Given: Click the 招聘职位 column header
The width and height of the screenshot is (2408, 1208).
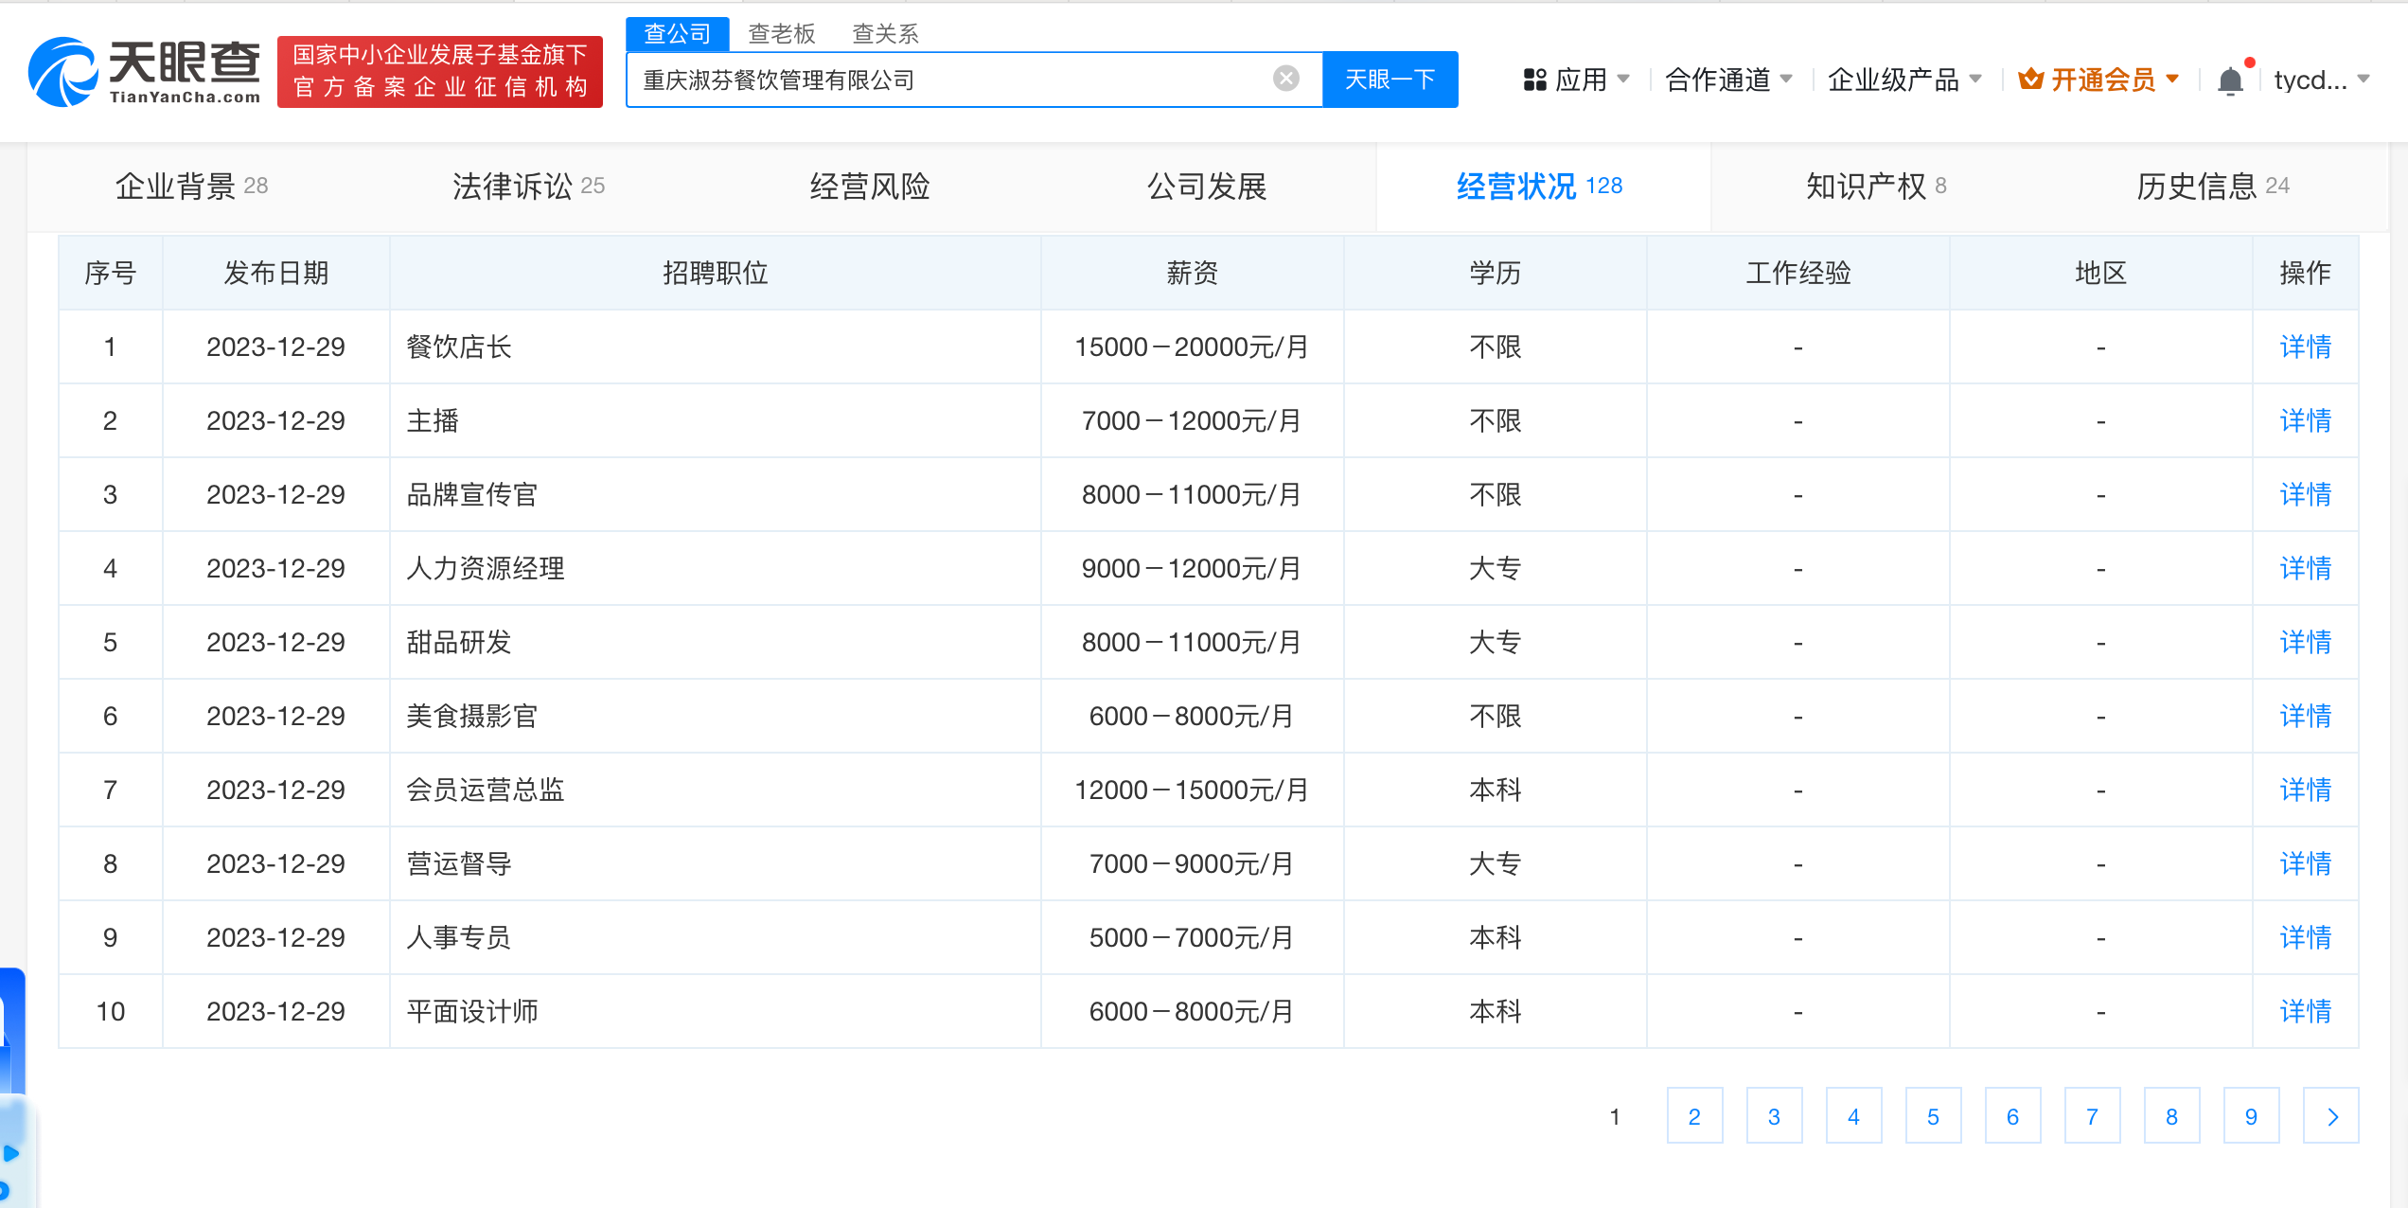Looking at the screenshot, I should click(x=716, y=274).
